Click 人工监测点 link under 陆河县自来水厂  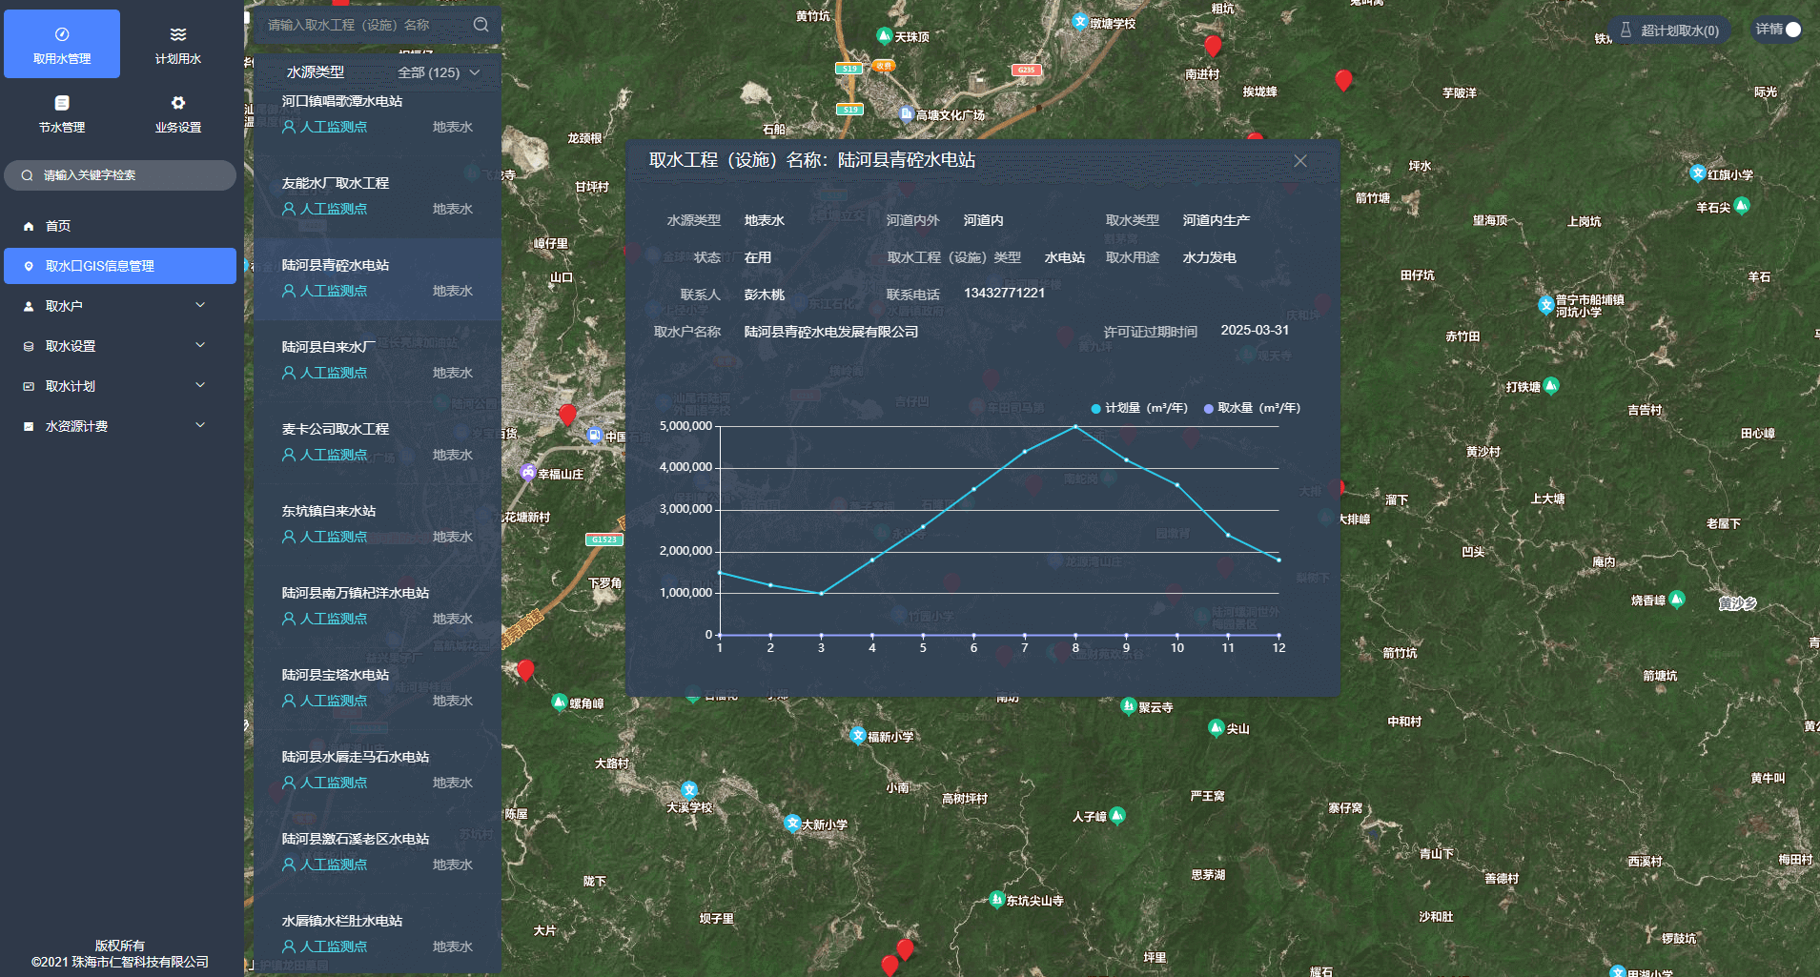click(x=333, y=373)
